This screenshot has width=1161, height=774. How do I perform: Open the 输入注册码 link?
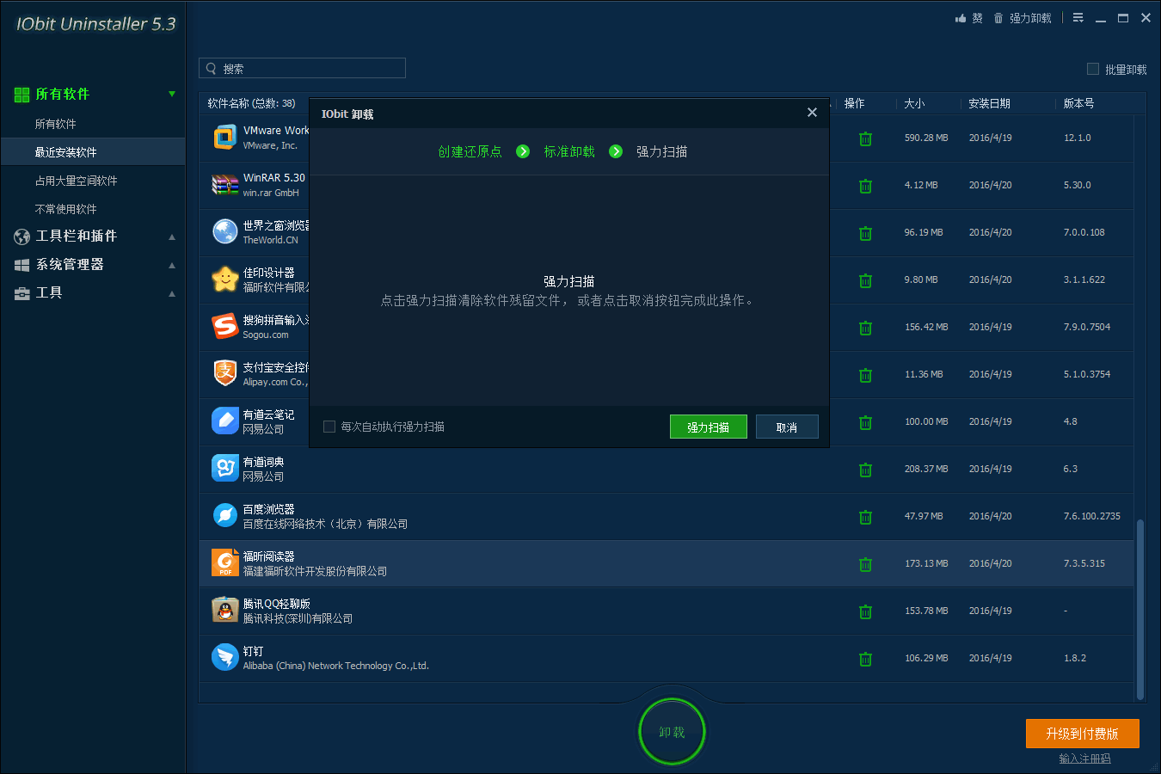(x=1084, y=759)
